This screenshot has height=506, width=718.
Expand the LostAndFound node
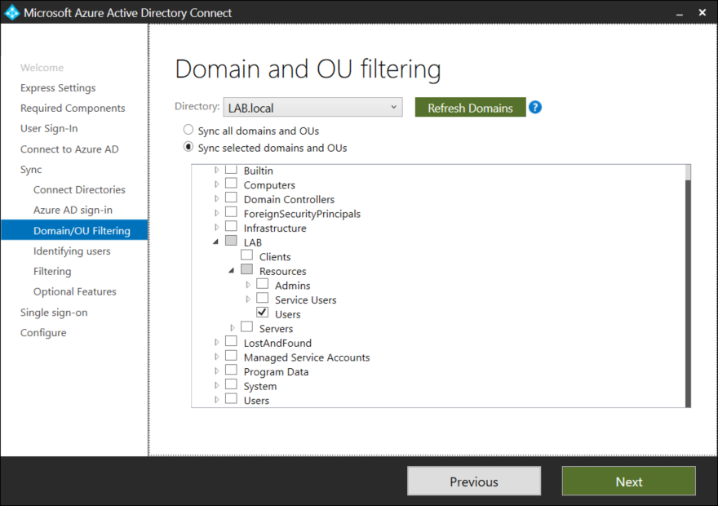tap(216, 342)
